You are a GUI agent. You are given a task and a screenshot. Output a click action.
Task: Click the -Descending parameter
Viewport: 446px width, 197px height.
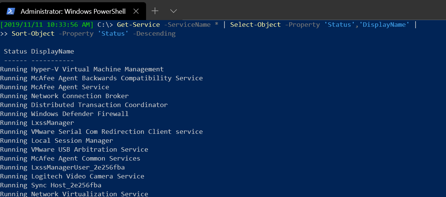[x=154, y=33]
